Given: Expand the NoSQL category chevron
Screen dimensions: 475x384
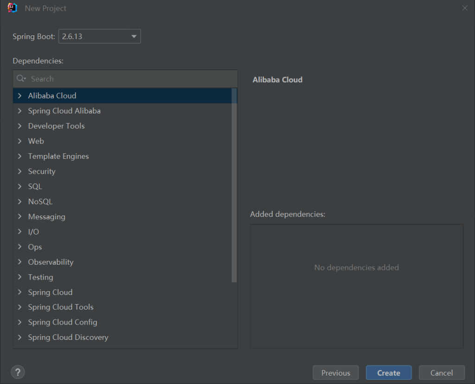Looking at the screenshot, I should 19,202.
